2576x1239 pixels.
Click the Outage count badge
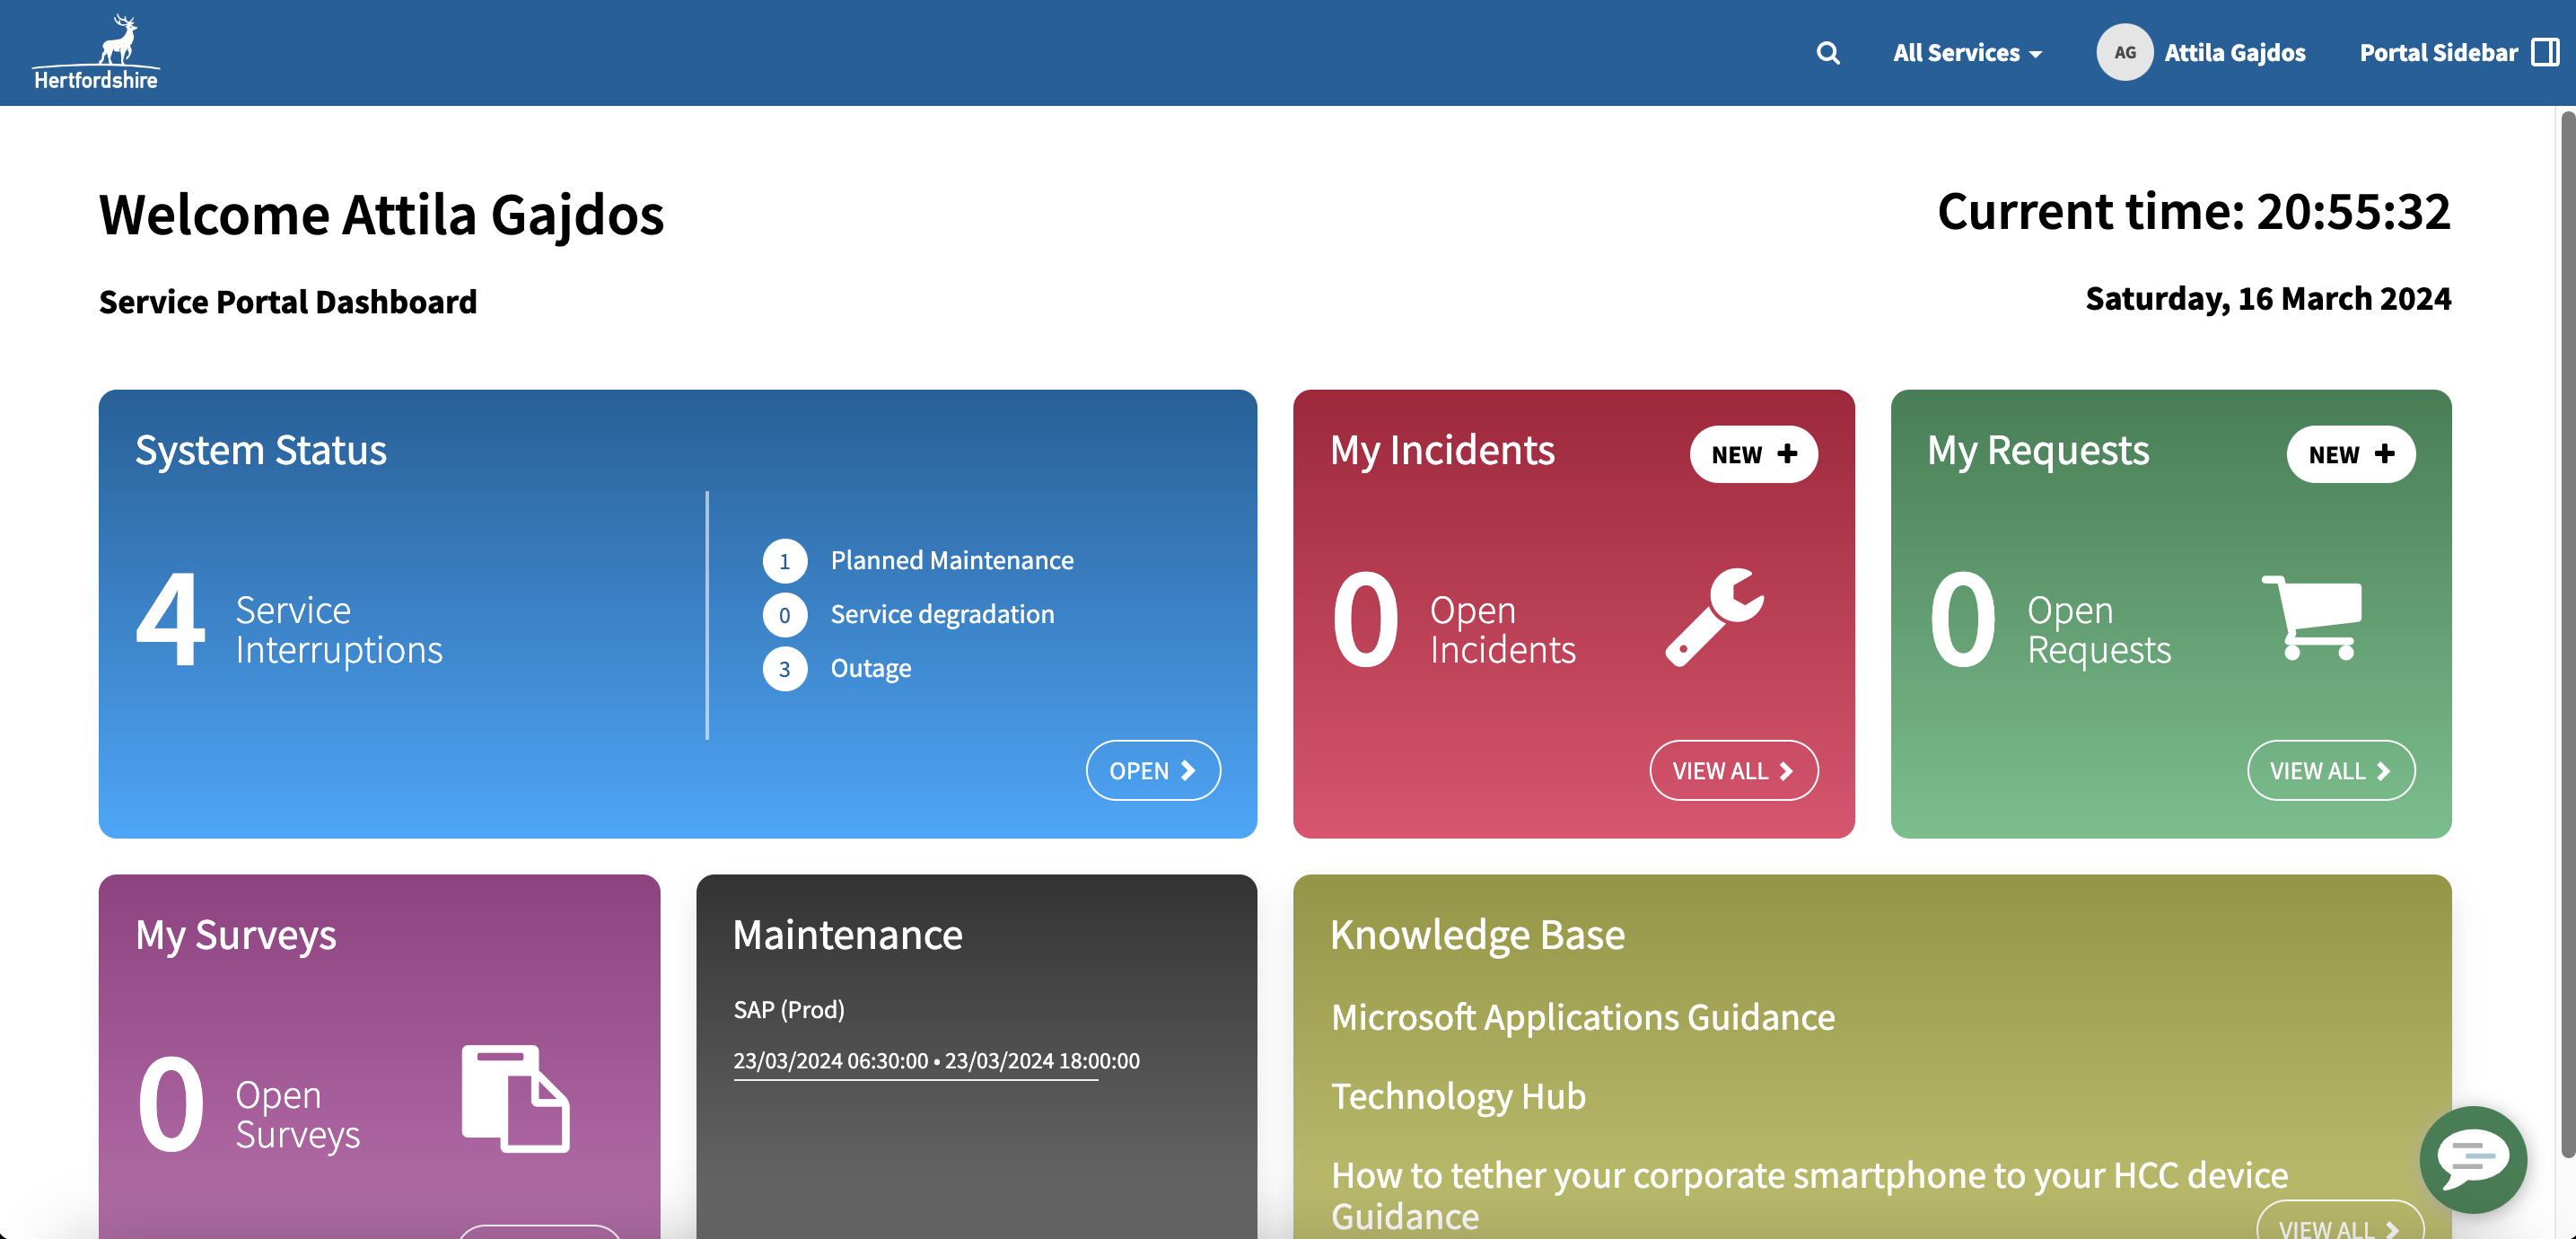point(785,669)
